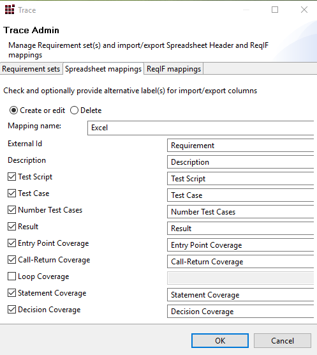Toggle the Entry Point Coverage checkbox
This screenshot has width=317, height=355.
(11, 243)
